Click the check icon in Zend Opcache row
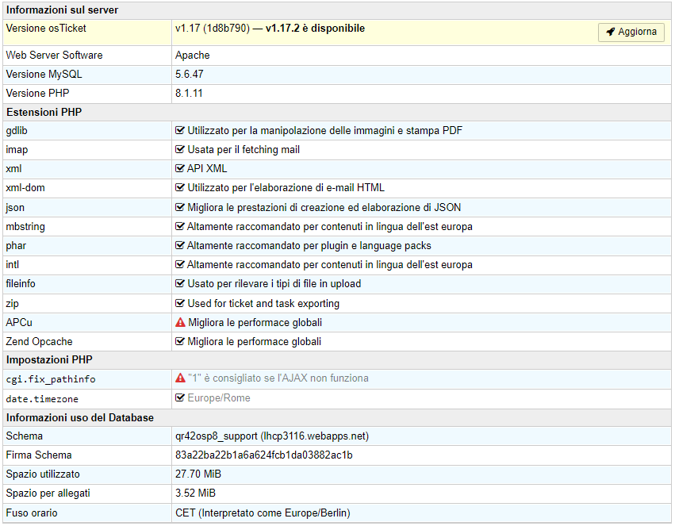This screenshot has height=526, width=675. [x=180, y=342]
